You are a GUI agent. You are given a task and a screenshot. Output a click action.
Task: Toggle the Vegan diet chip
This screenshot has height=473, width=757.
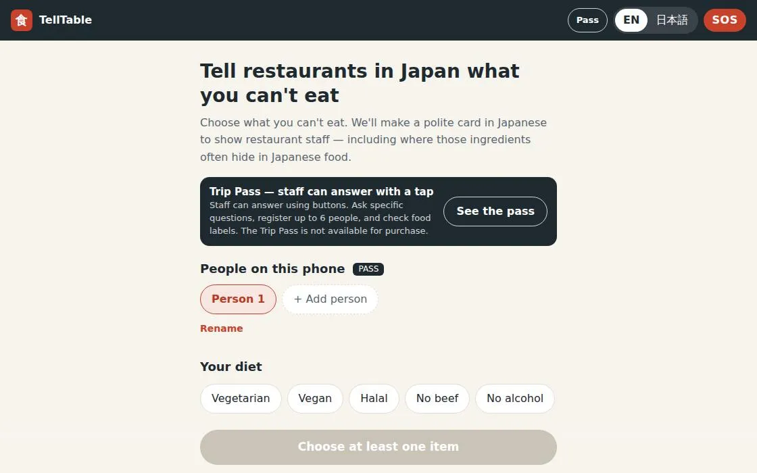(315, 399)
